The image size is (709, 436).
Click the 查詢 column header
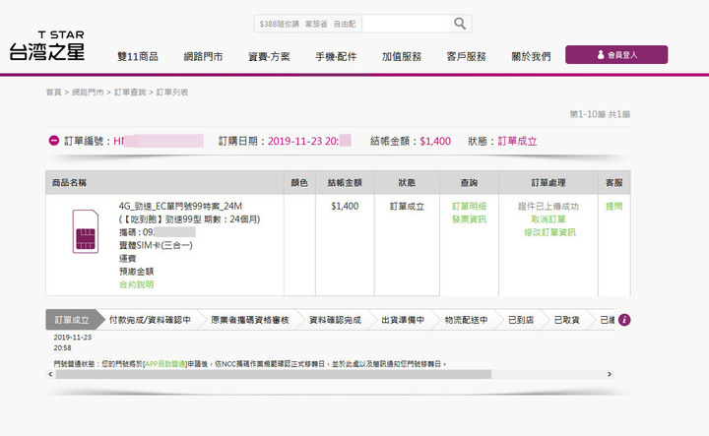(469, 182)
